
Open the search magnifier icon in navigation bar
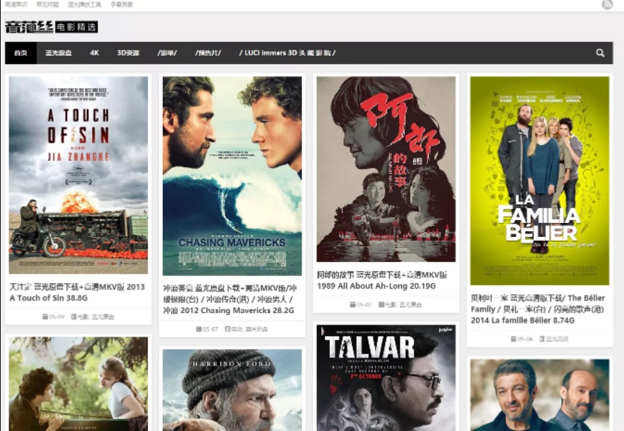[600, 53]
